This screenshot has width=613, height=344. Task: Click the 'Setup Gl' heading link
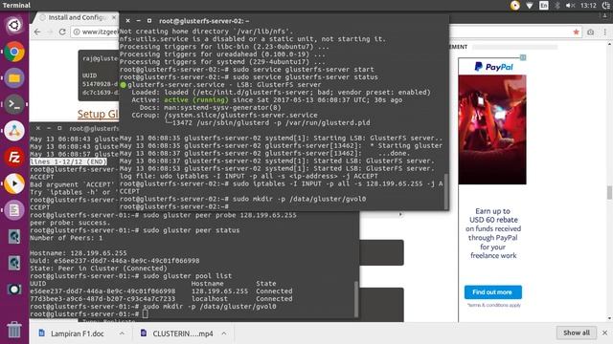pyautogui.click(x=98, y=114)
